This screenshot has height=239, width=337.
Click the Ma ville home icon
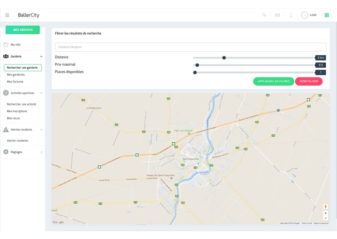click(x=6, y=45)
